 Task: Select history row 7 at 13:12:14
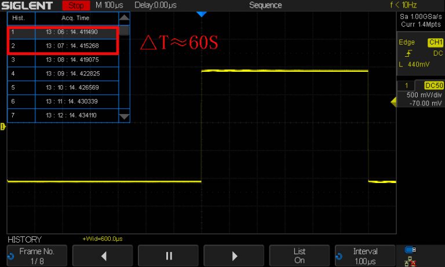pyautogui.click(x=68, y=115)
